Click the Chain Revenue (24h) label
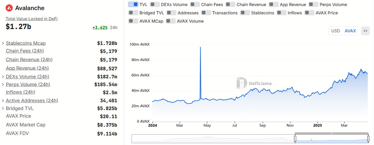 tap(29, 60)
